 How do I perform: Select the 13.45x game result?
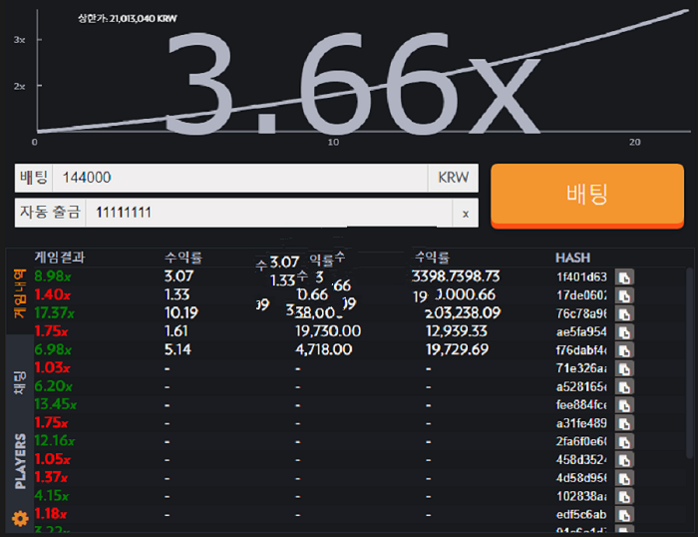coord(55,404)
